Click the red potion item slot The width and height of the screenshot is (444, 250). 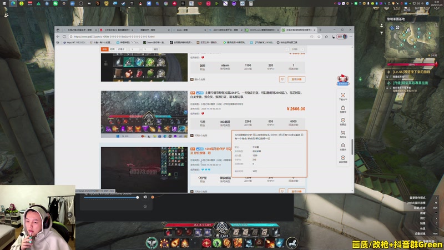tap(168, 232)
